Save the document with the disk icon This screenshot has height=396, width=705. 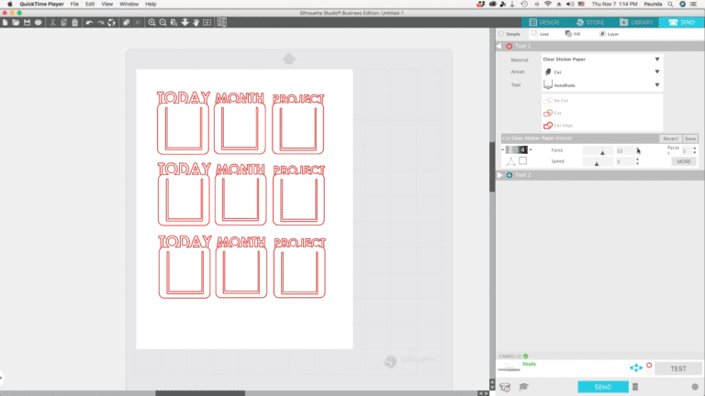pyautogui.click(x=27, y=22)
